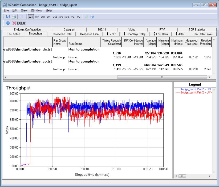219x187 pixels.
Task: Click the Minimum (Mbps) column header
Action: (x=163, y=42)
